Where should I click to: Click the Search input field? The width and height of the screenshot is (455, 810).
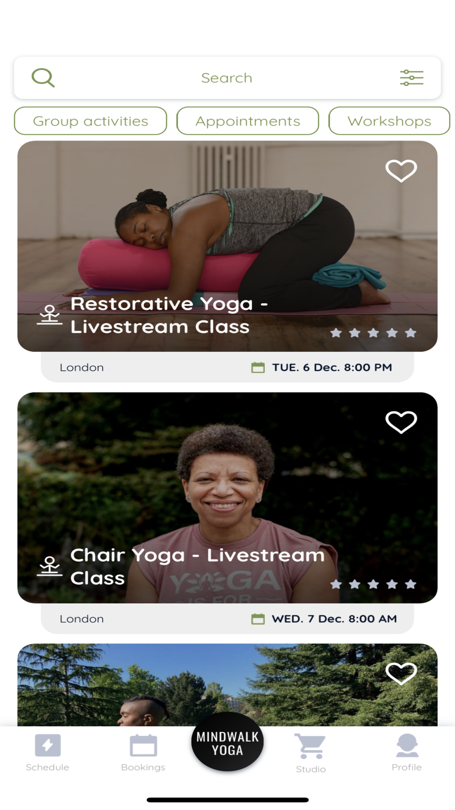[x=227, y=78]
